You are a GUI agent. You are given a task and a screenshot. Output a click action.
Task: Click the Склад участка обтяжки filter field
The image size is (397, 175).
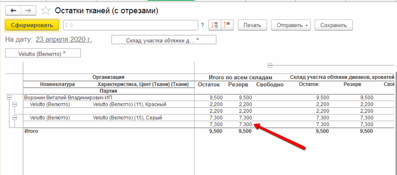click(x=164, y=40)
